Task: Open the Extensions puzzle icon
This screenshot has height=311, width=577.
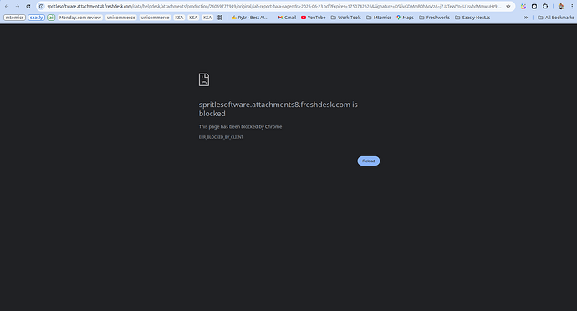Action: 545,6
